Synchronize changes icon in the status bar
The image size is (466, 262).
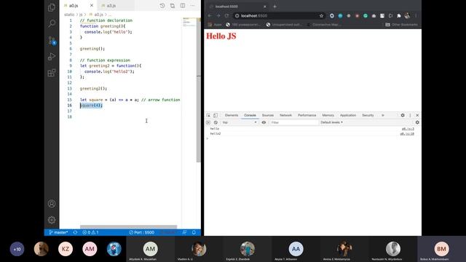click(75, 232)
